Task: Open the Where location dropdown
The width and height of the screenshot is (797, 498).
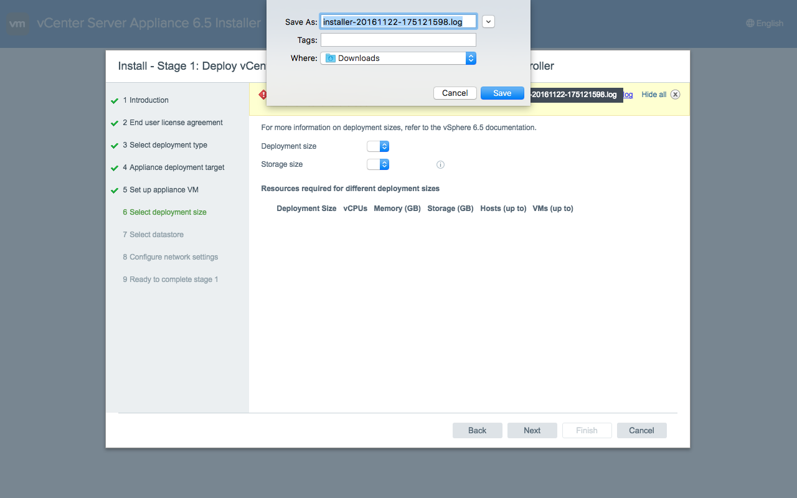Action: (471, 59)
